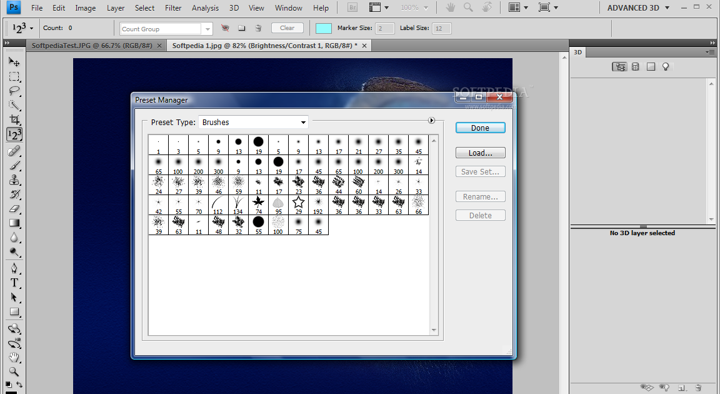Screen dimensions: 720x394
Task: Click the brush list scroll down arrow
Action: point(434,330)
